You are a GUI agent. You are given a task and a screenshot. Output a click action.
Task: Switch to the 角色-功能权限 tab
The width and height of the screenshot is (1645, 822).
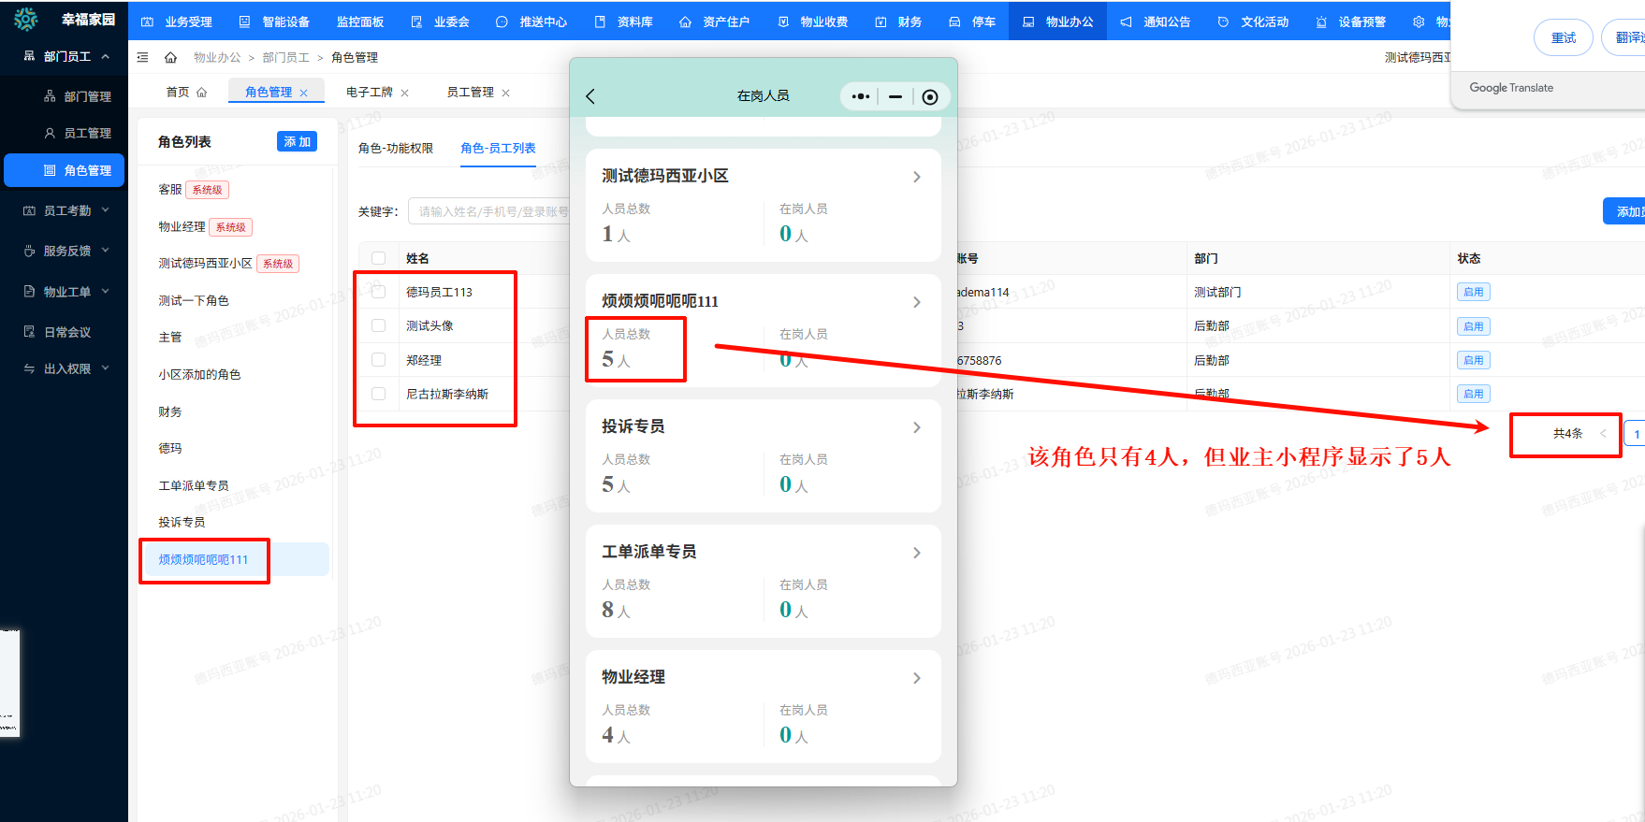(395, 149)
